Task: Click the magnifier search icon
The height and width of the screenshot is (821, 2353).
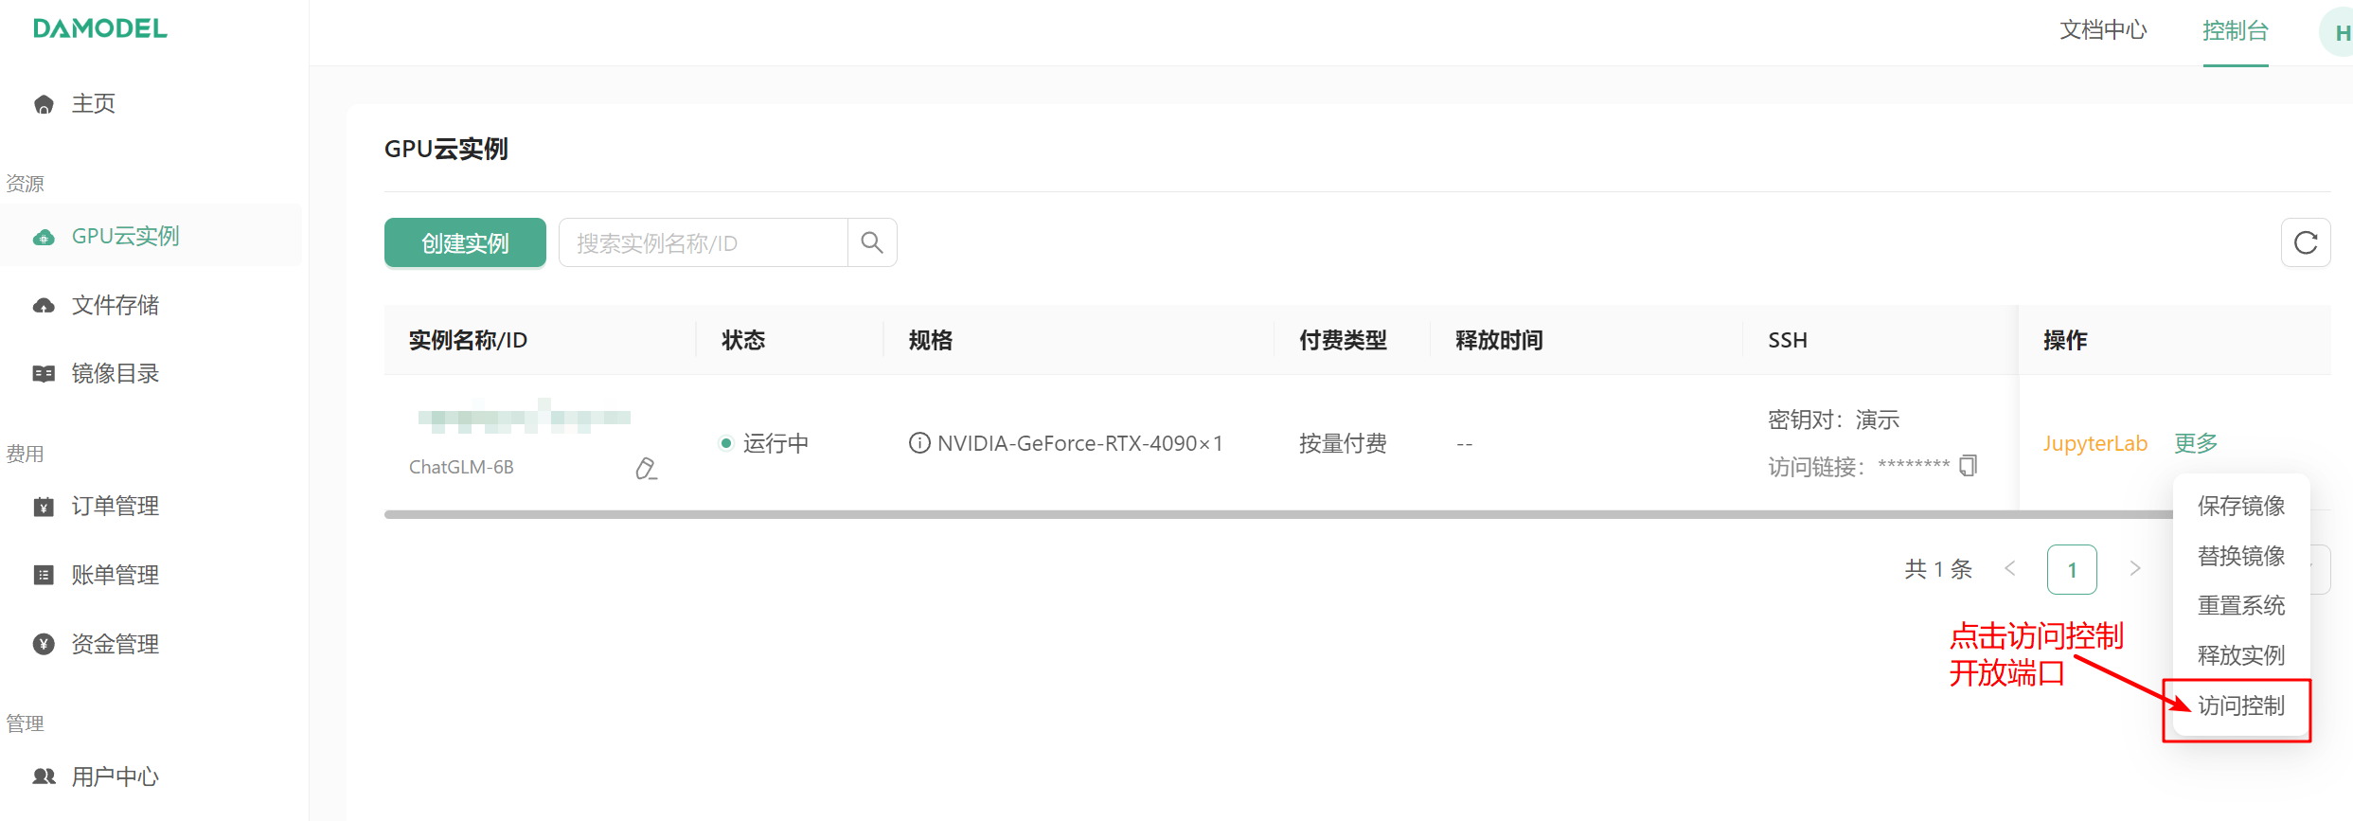Action: (872, 243)
